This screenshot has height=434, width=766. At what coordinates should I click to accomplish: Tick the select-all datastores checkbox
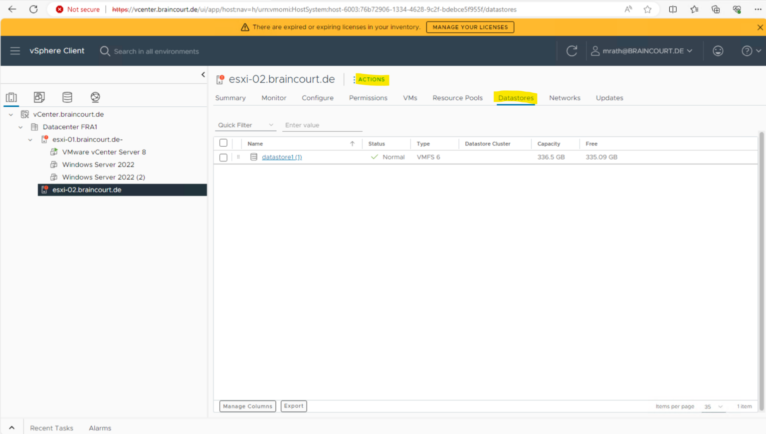pos(223,143)
